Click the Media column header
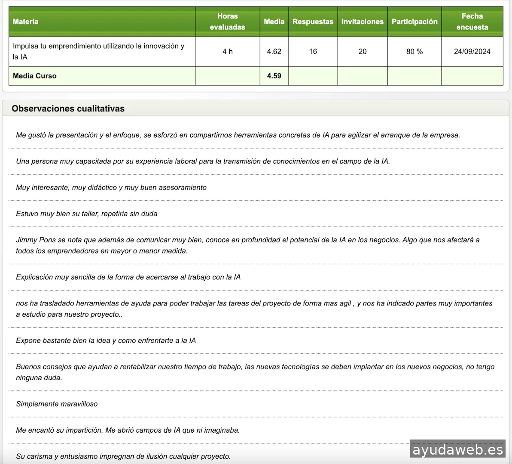The image size is (512, 464). pos(274,21)
